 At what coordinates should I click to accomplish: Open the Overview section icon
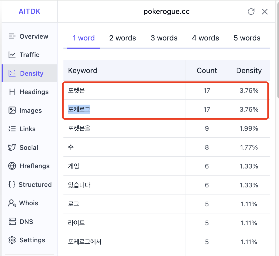pyautogui.click(x=12, y=36)
